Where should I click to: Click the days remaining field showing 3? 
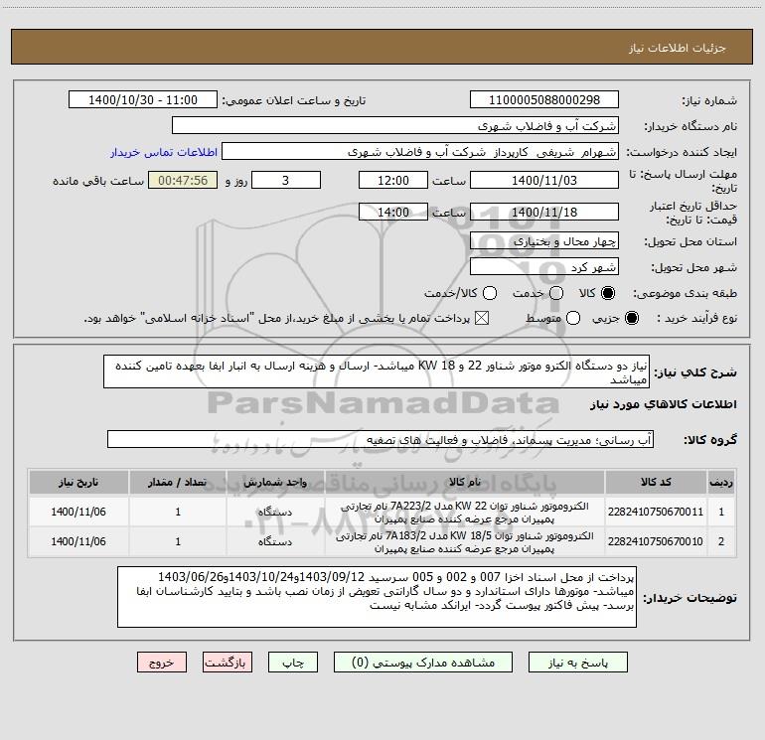pyautogui.click(x=286, y=180)
